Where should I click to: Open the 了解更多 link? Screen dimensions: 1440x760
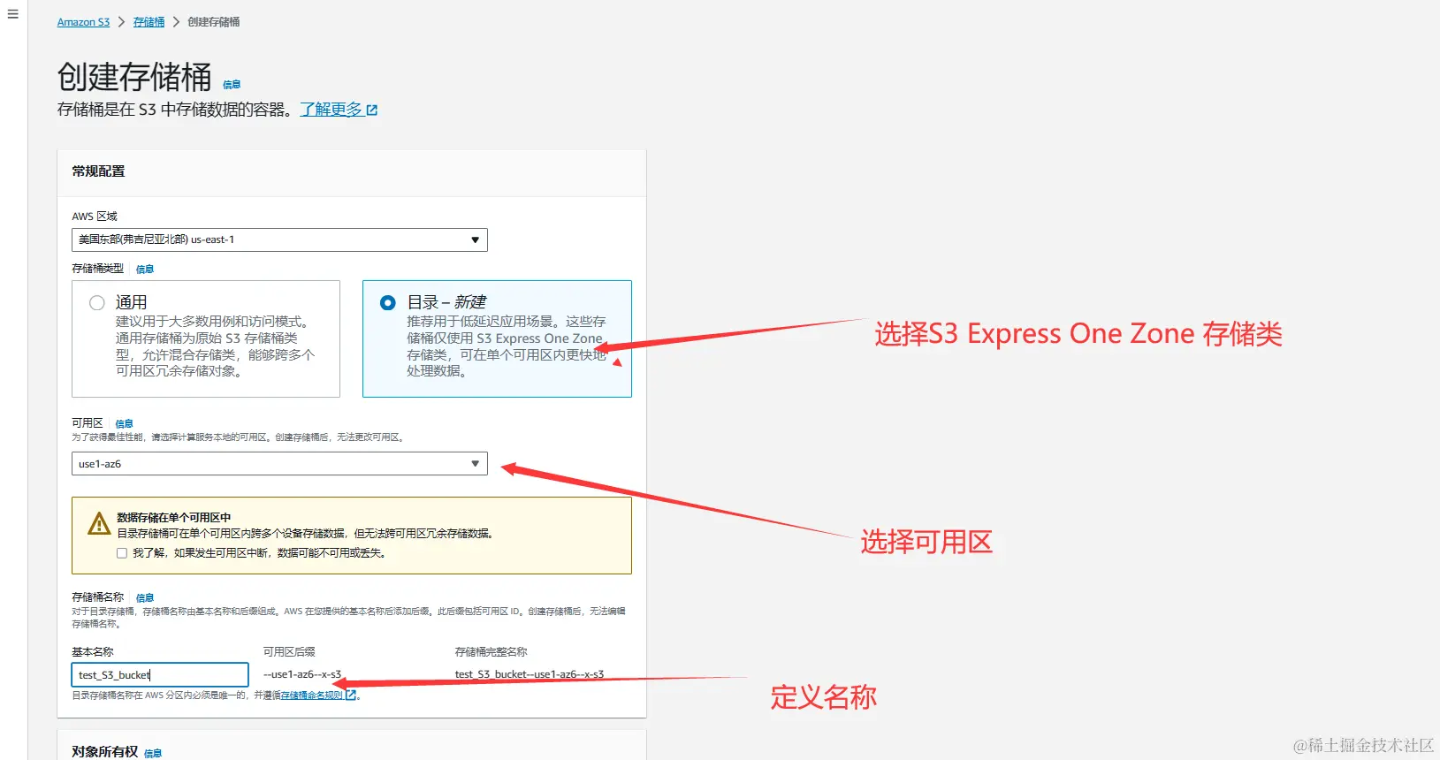331,110
